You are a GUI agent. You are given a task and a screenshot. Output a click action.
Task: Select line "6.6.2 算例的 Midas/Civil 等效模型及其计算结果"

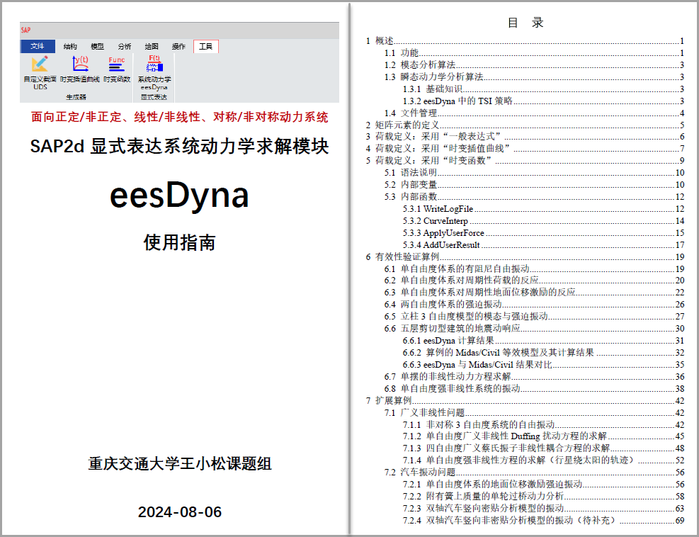544,353
